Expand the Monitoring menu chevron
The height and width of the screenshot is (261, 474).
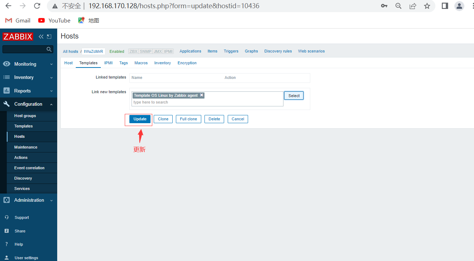click(51, 64)
